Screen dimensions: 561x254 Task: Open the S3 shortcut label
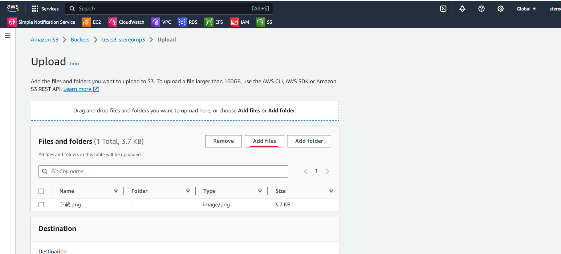point(270,22)
